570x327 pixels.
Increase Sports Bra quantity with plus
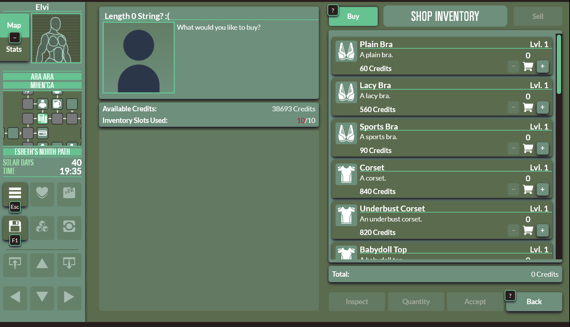pos(543,148)
